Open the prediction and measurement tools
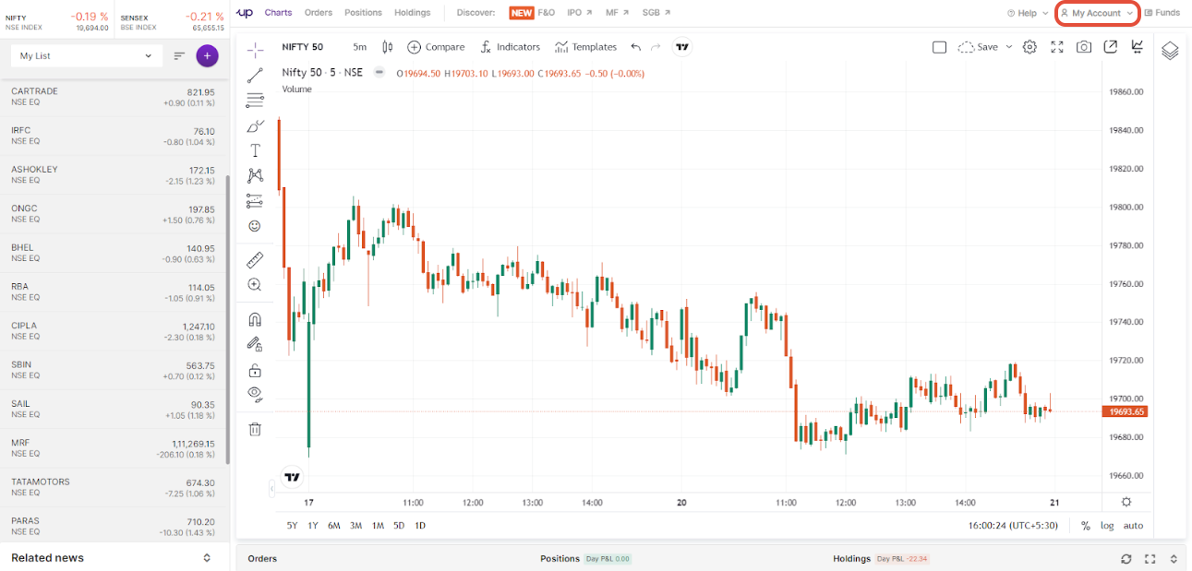This screenshot has width=1192, height=571. 256,200
